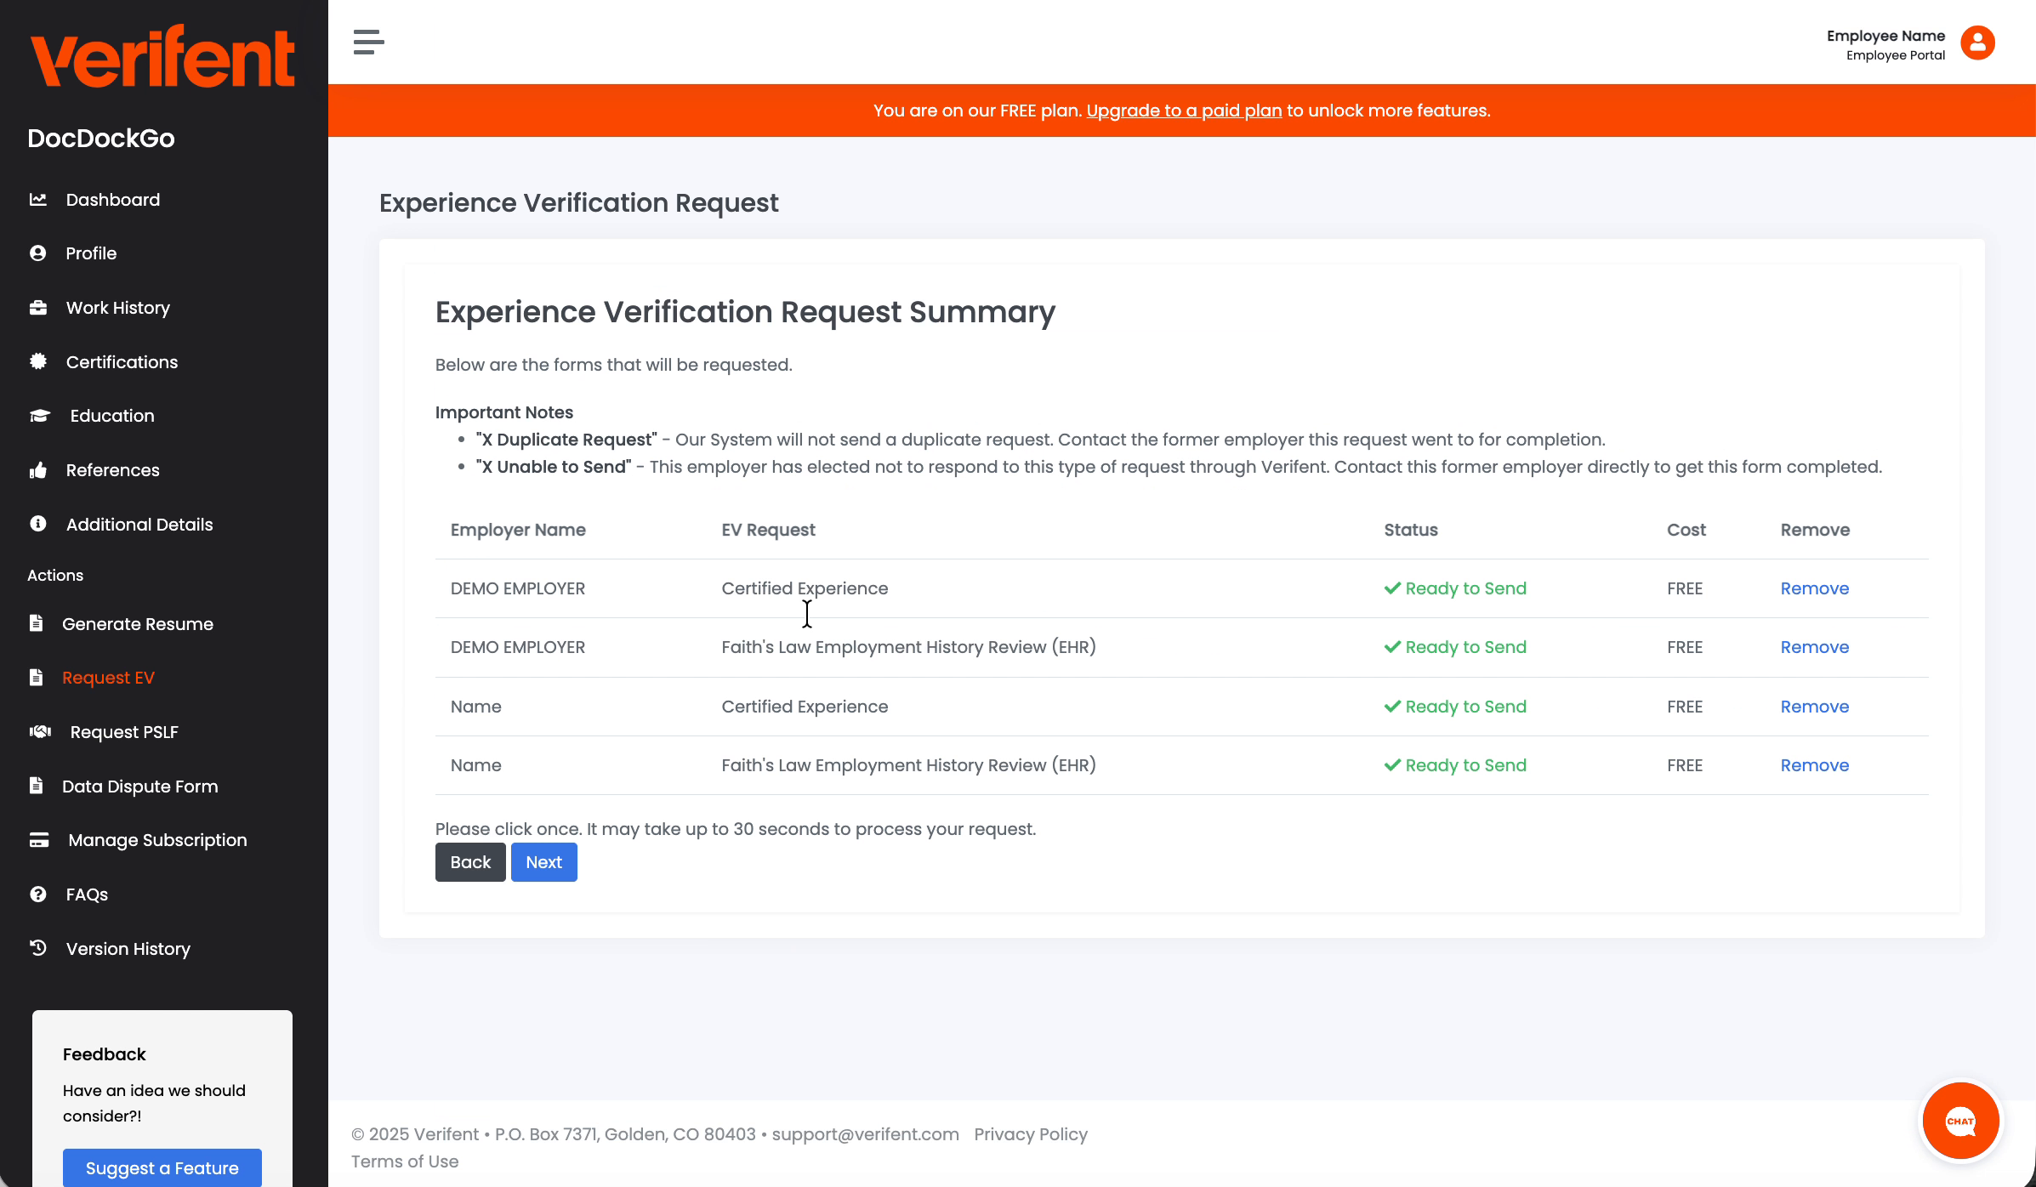
Task: Click the Work History briefcase icon
Action: (x=38, y=308)
